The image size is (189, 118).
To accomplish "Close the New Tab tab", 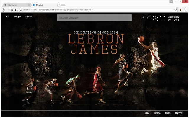I will [x=58, y=5].
